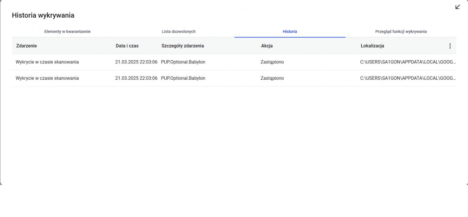This screenshot has width=468, height=217.
Task: Click the Szczegóły zdarzenia column header
Action: (x=183, y=46)
